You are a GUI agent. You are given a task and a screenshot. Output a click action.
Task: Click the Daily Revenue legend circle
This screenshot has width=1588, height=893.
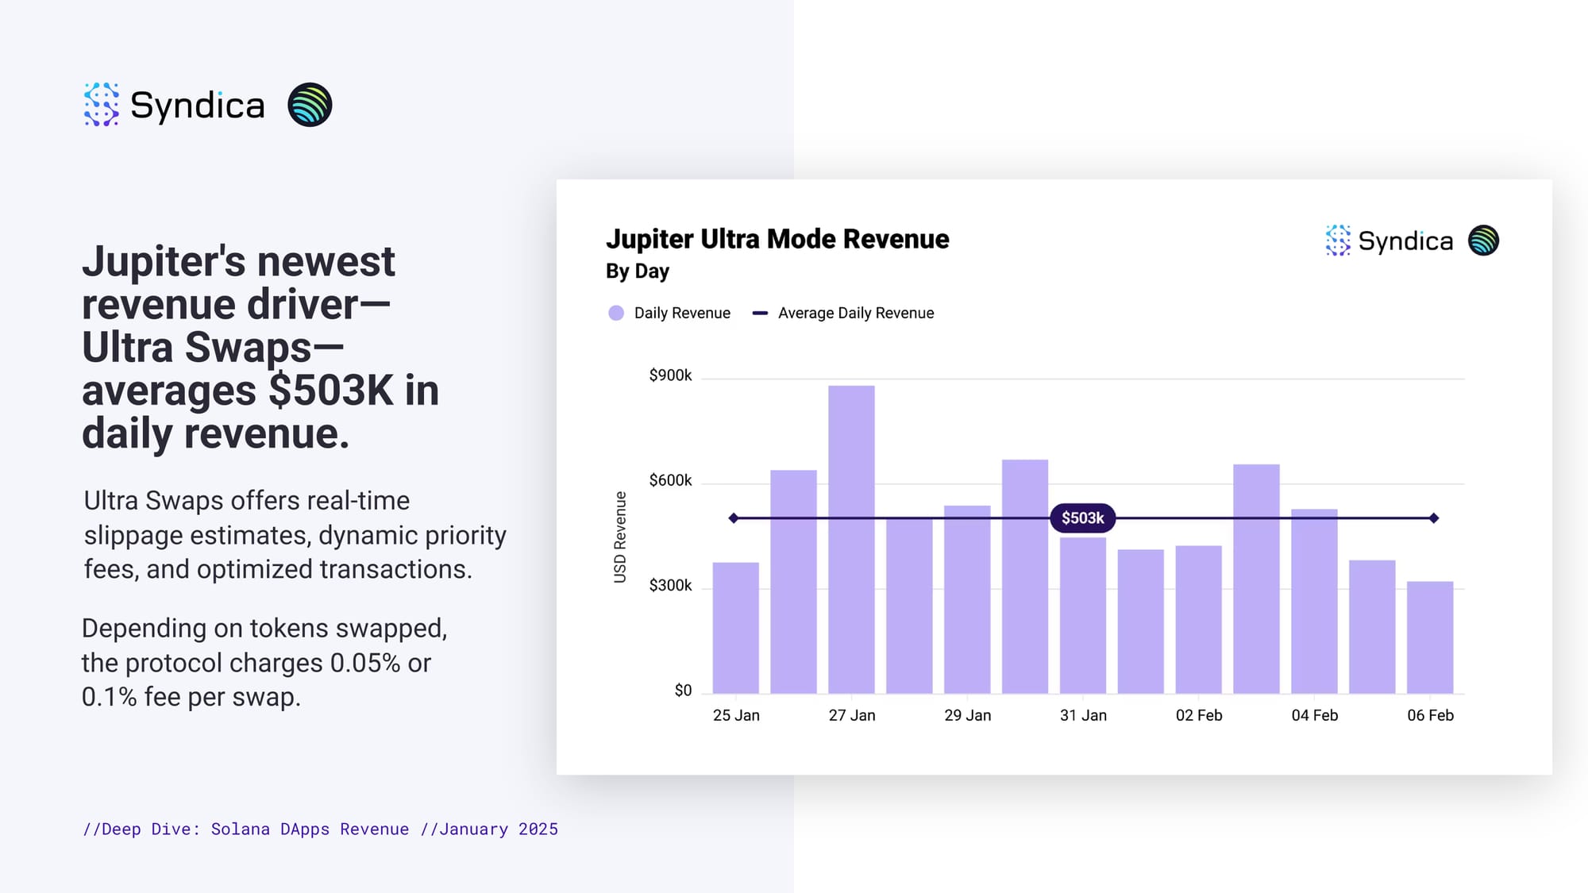pyautogui.click(x=616, y=313)
